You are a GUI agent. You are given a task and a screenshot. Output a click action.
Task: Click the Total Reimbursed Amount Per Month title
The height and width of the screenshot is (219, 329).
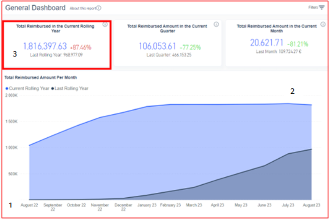coord(34,77)
